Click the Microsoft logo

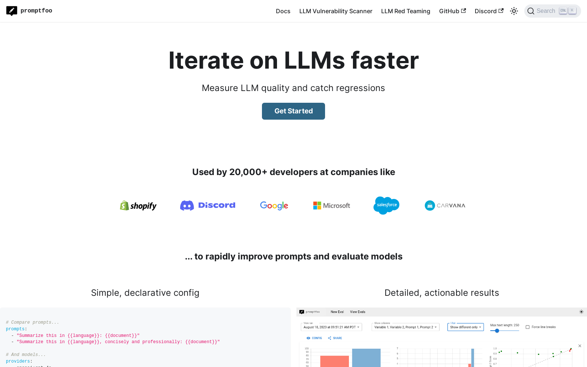[332, 206]
